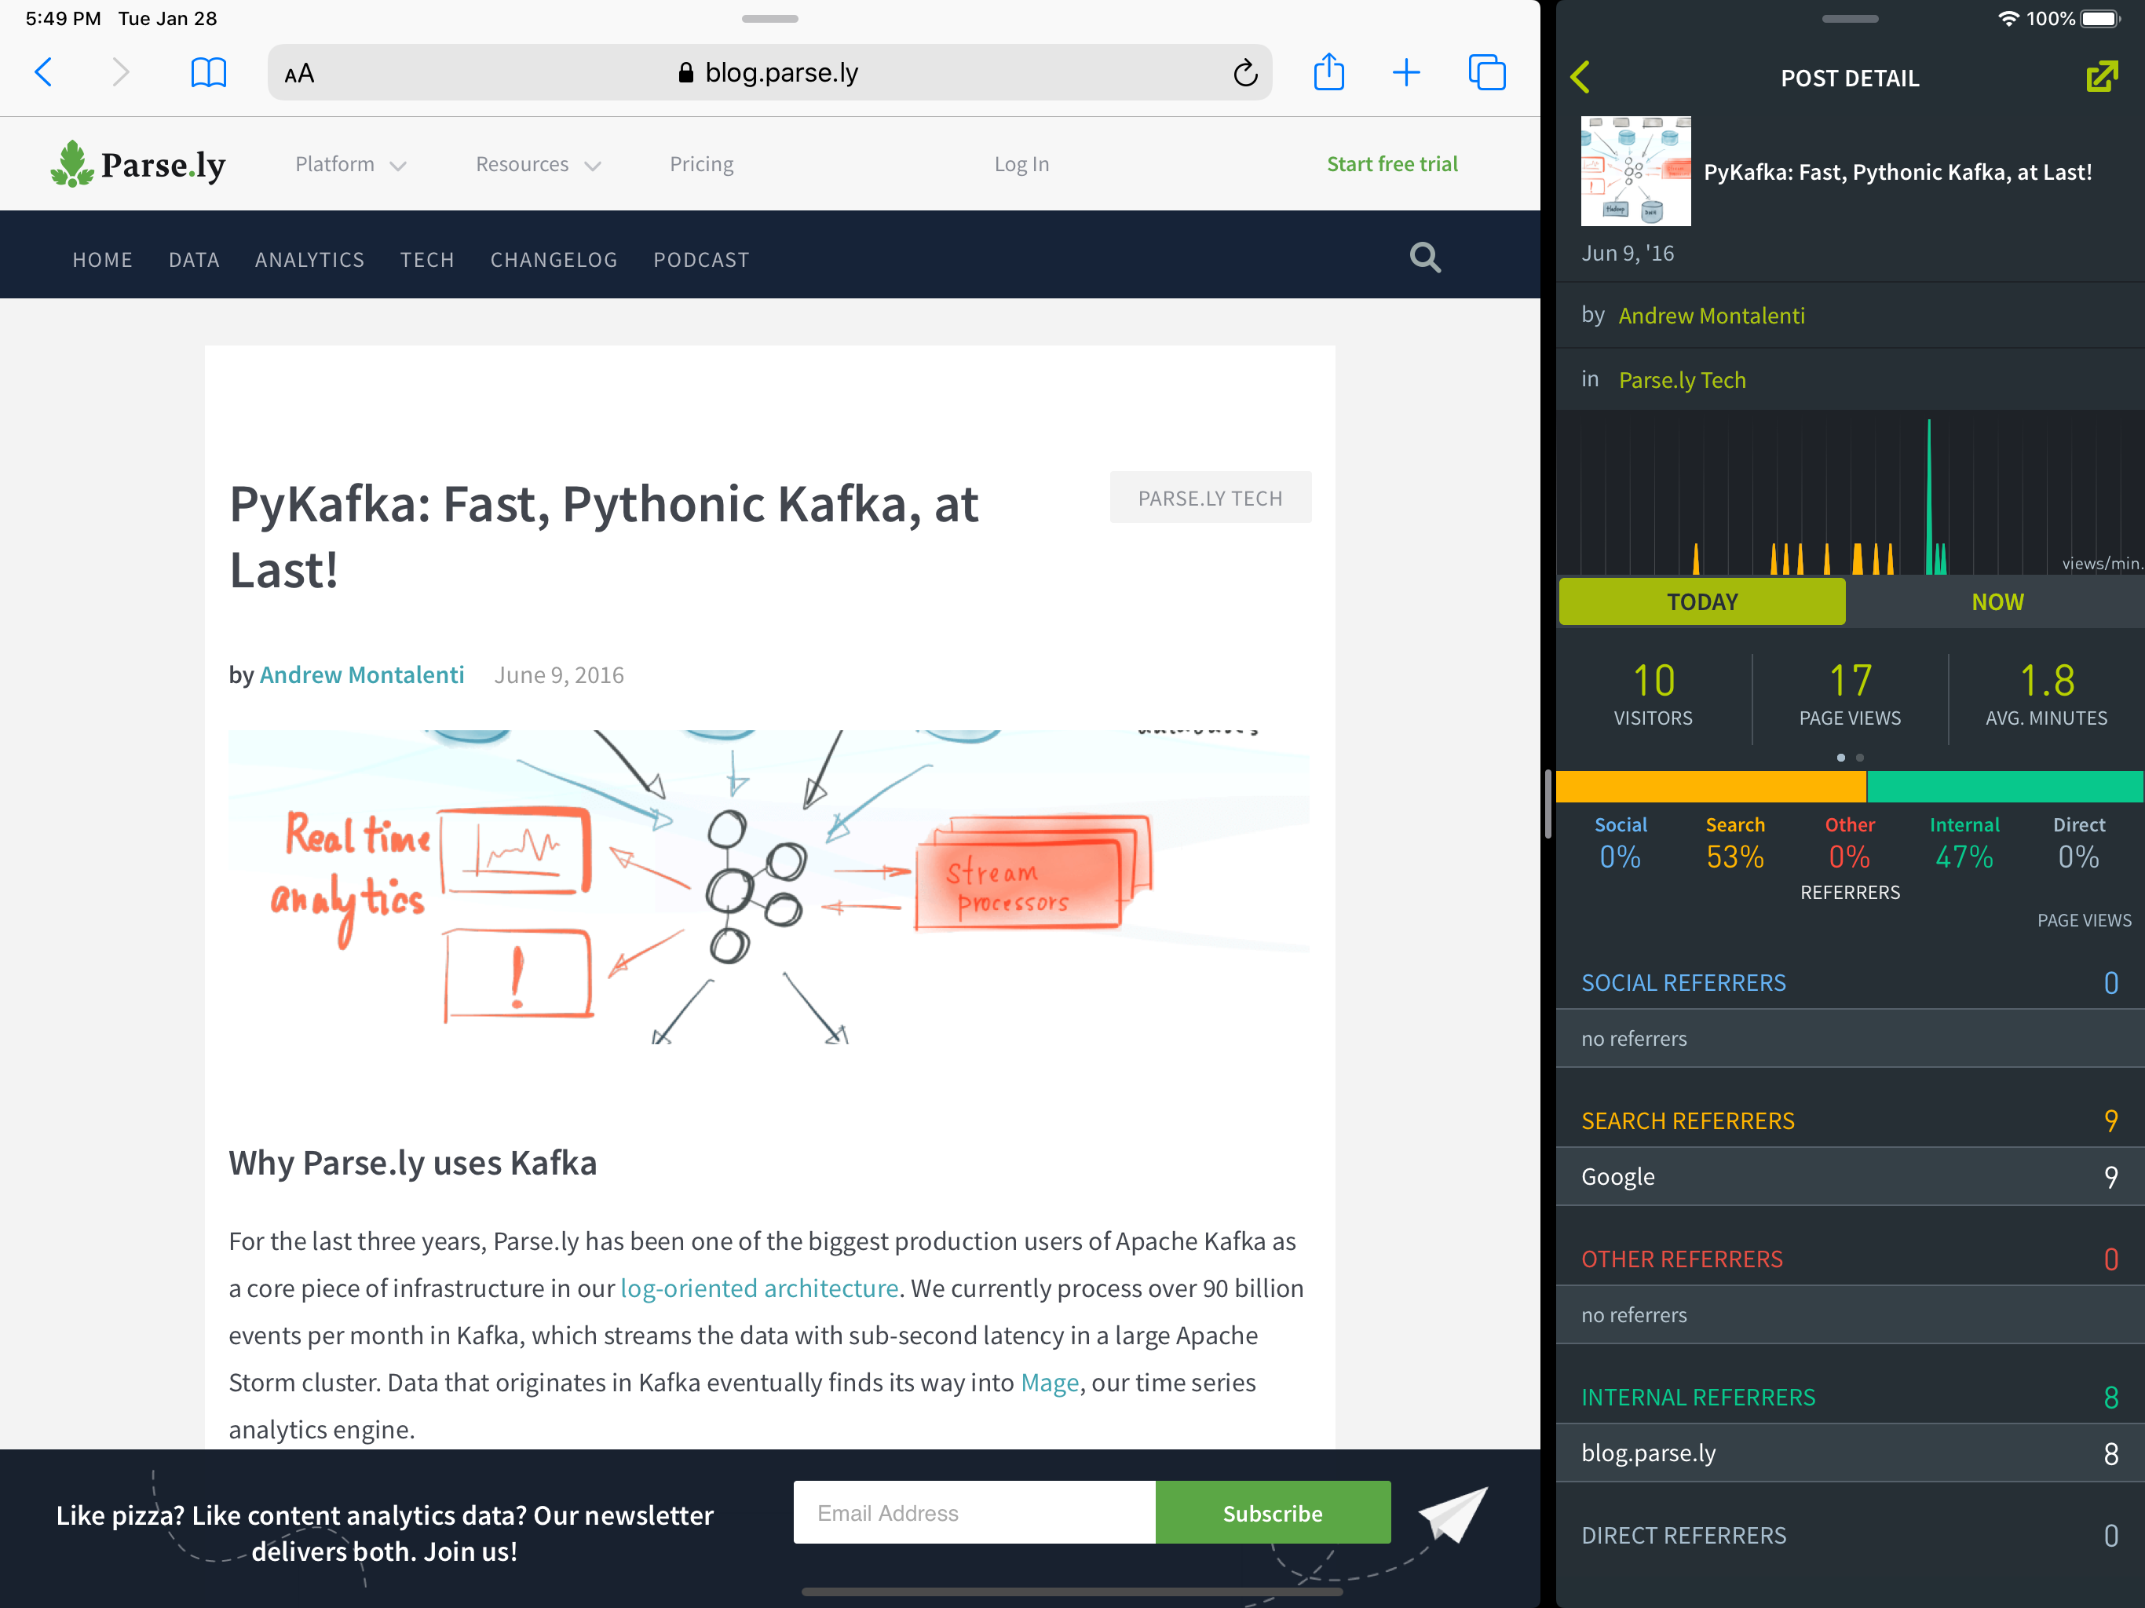Tap Andrew Montalenti in Post Detail panel
This screenshot has height=1608, width=2145.
(1712, 315)
